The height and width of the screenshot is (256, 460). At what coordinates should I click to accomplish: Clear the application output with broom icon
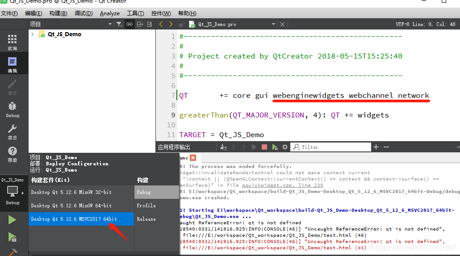(x=224, y=147)
